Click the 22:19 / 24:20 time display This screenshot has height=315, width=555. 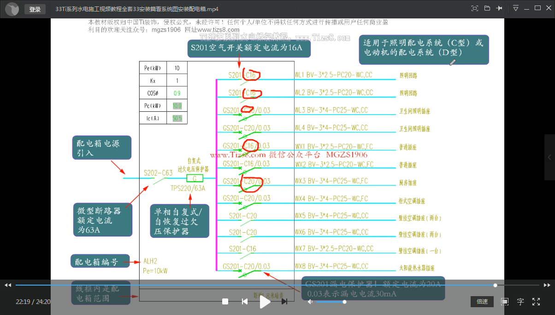pos(33,302)
